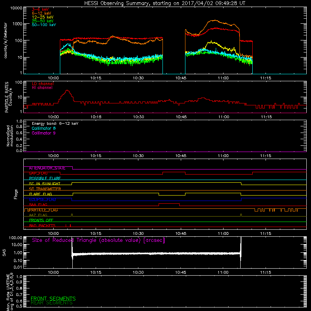Select the green 25-50 keV legend label

tap(43, 21)
